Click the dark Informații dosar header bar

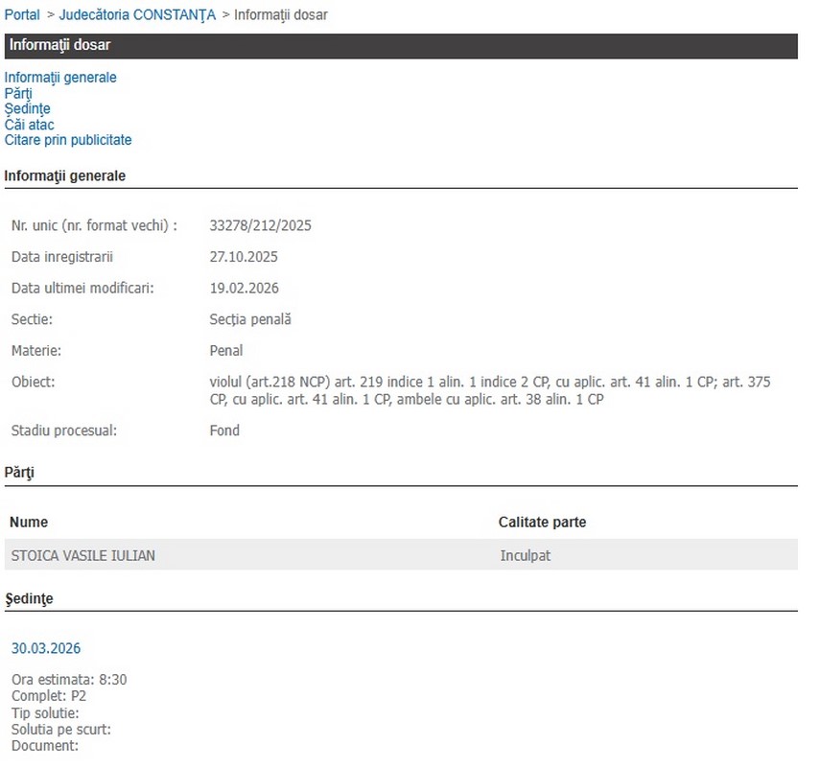[x=401, y=46]
